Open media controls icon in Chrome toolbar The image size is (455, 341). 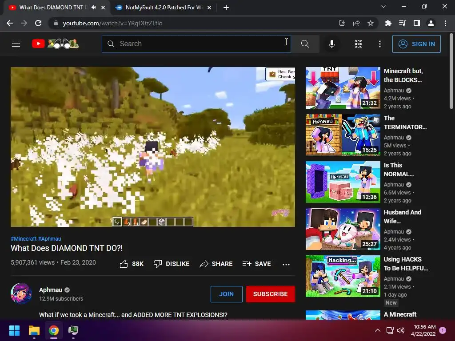point(402,23)
